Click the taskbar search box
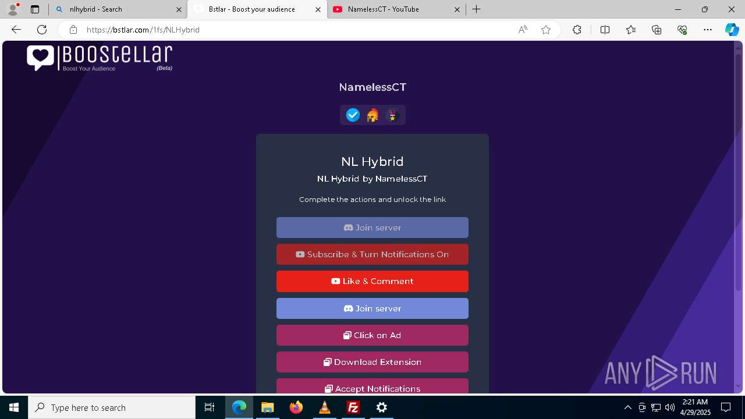 coord(112,407)
